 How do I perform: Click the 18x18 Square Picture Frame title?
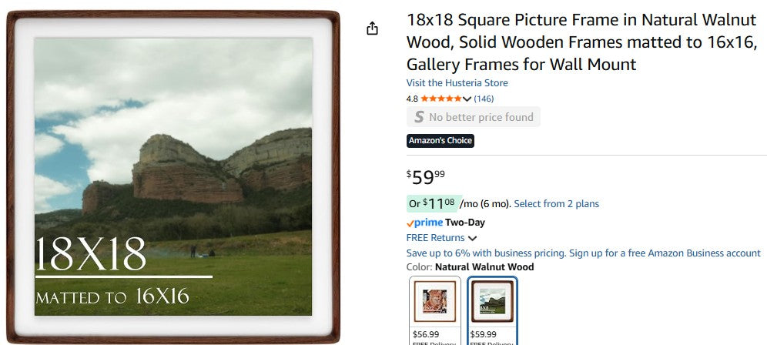point(583,42)
